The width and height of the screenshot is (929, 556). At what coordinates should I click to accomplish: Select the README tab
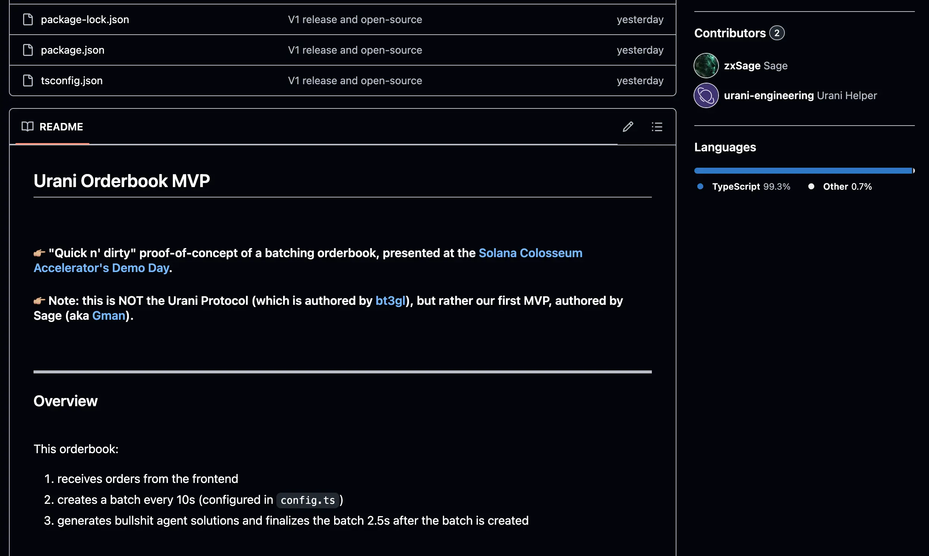pyautogui.click(x=61, y=127)
